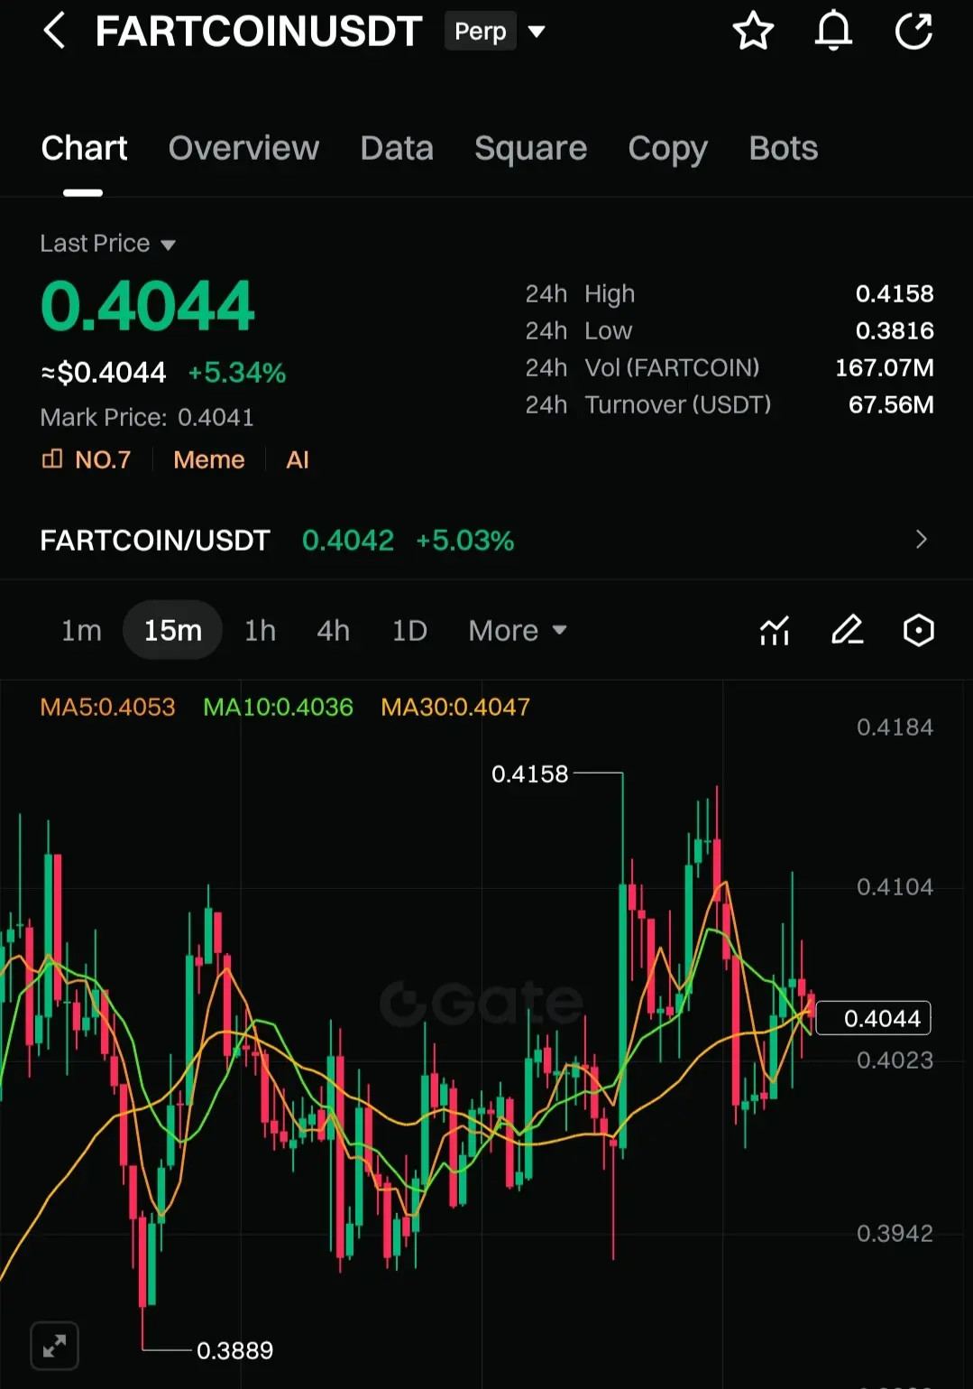Select the 15m timeframe
This screenshot has width=973, height=1389.
(172, 630)
